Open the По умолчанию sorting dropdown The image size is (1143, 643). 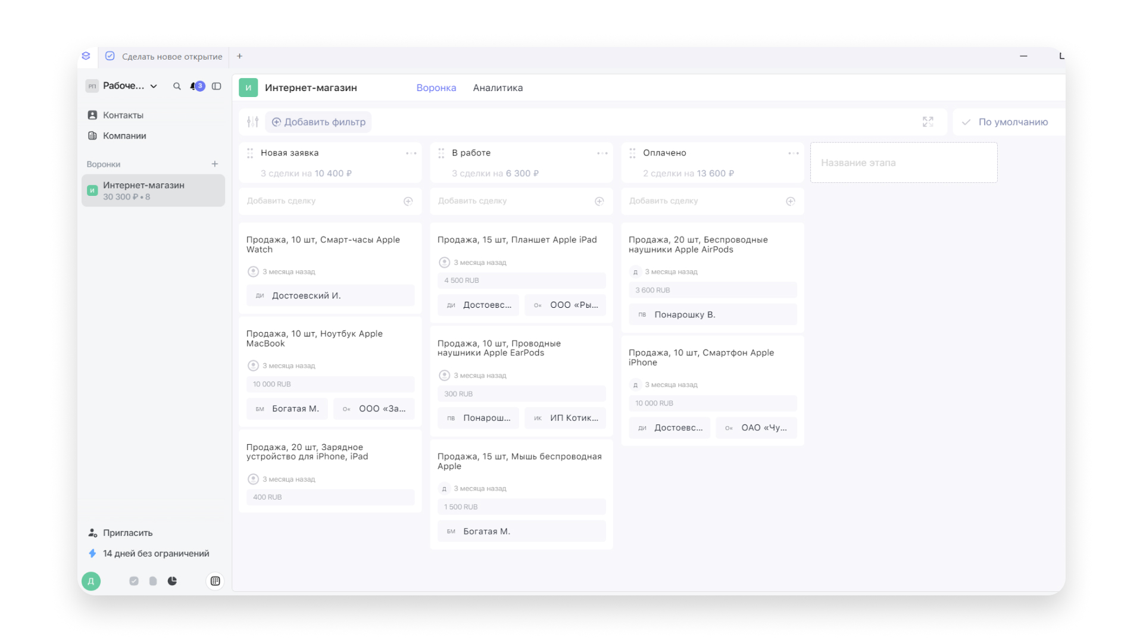[1009, 122]
